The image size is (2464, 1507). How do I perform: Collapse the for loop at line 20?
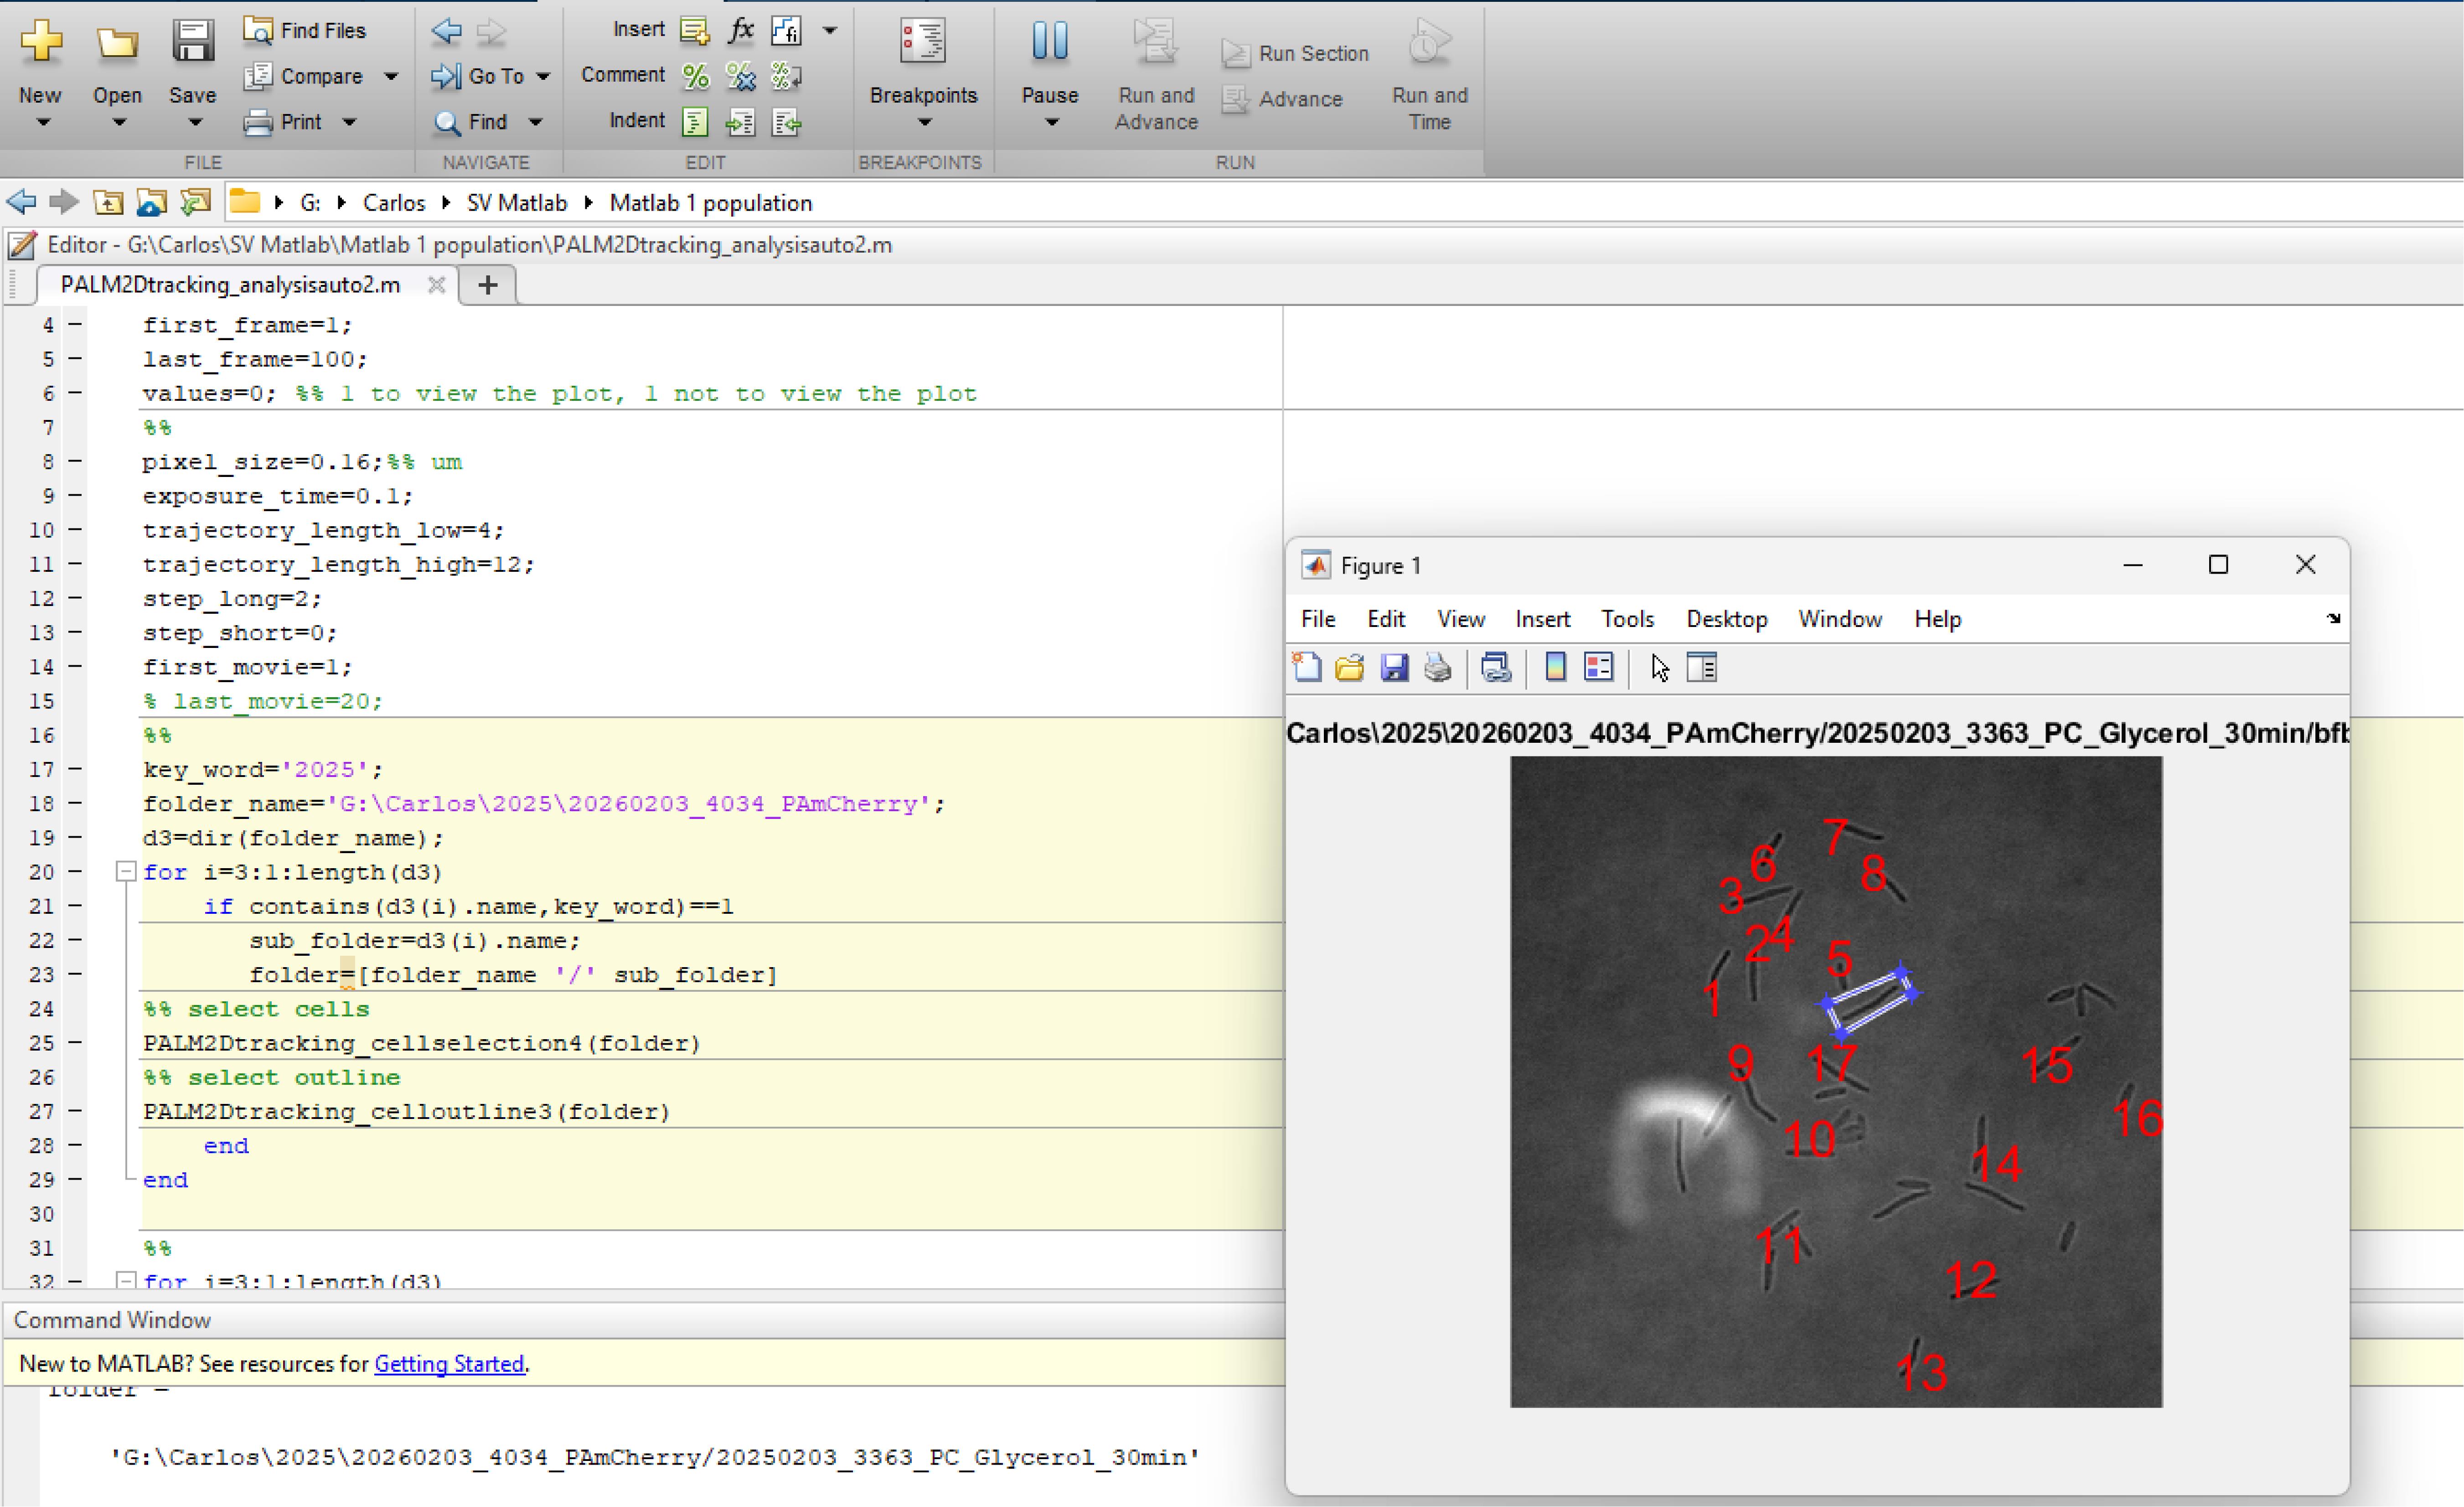click(125, 872)
